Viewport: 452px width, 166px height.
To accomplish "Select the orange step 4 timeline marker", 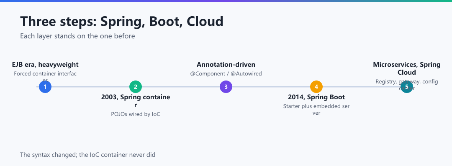I will 316,87.
